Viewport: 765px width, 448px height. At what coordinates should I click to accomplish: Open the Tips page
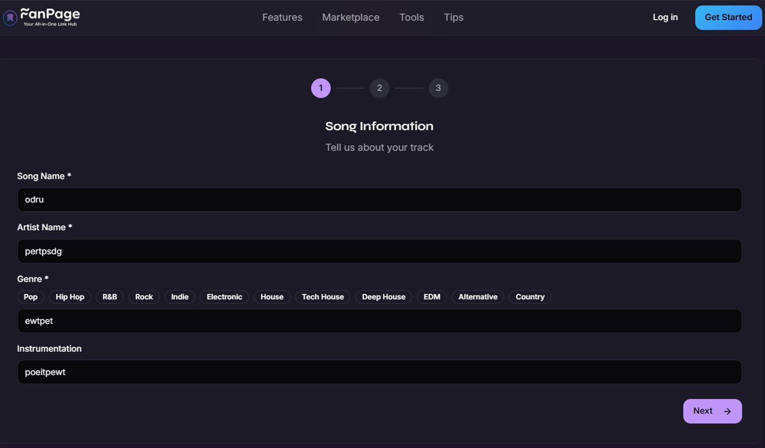coord(453,17)
